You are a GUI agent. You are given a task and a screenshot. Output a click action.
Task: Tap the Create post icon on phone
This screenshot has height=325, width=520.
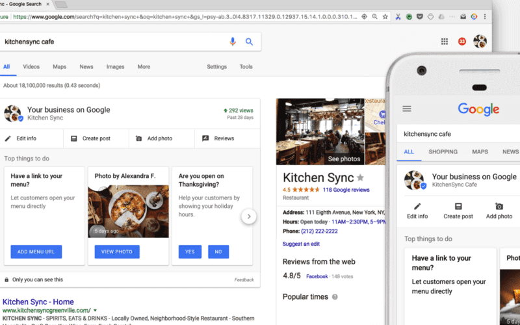click(458, 207)
